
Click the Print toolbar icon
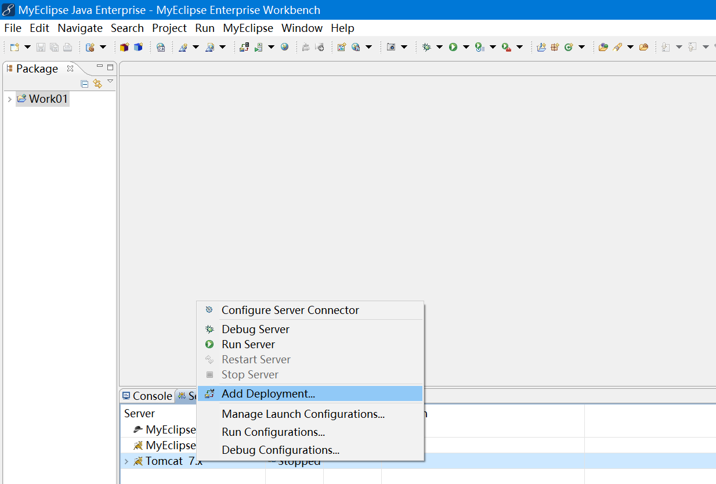(x=67, y=47)
